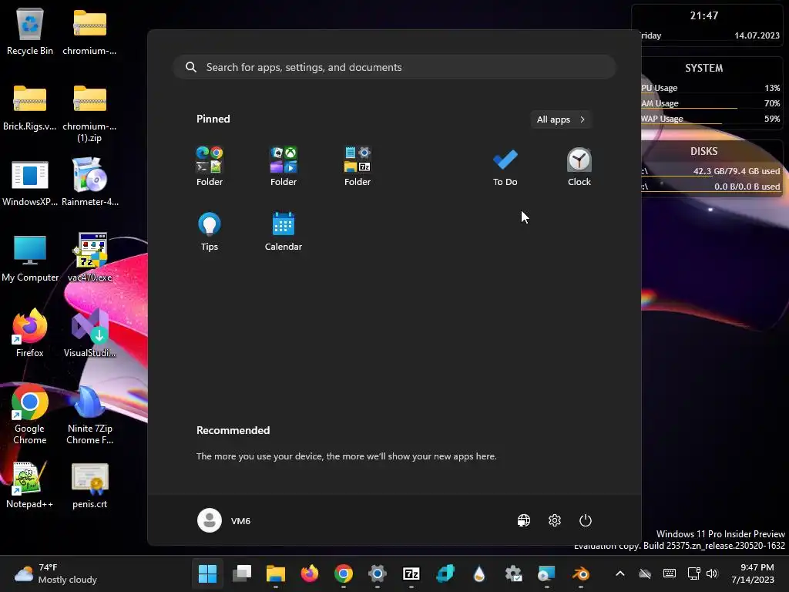Select the Notepad++ desktop shortcut
Screen dimensions: 789x592
pyautogui.click(x=30, y=484)
